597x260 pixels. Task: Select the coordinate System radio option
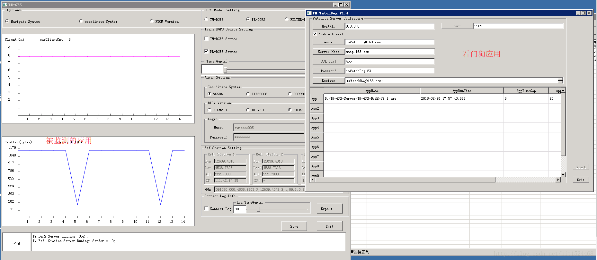click(81, 21)
